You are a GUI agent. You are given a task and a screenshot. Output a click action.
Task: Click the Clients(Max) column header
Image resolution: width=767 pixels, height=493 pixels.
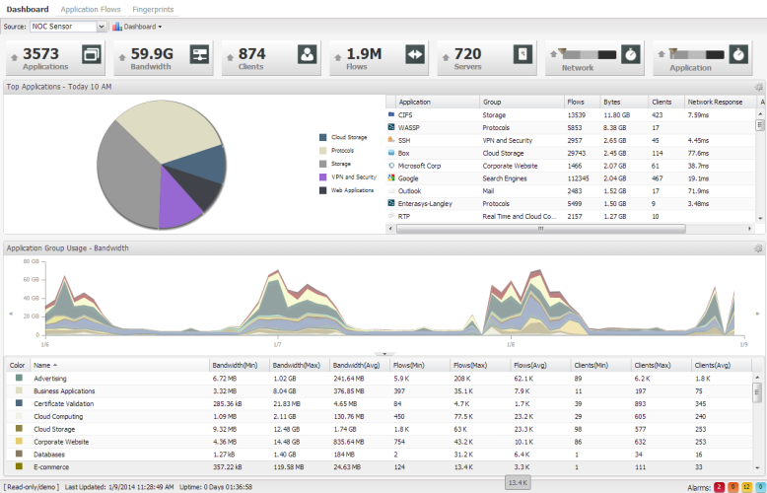661,366
